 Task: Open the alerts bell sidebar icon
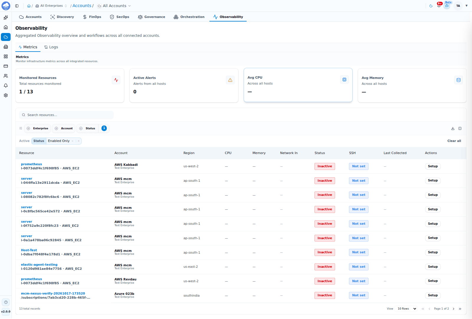[6, 86]
